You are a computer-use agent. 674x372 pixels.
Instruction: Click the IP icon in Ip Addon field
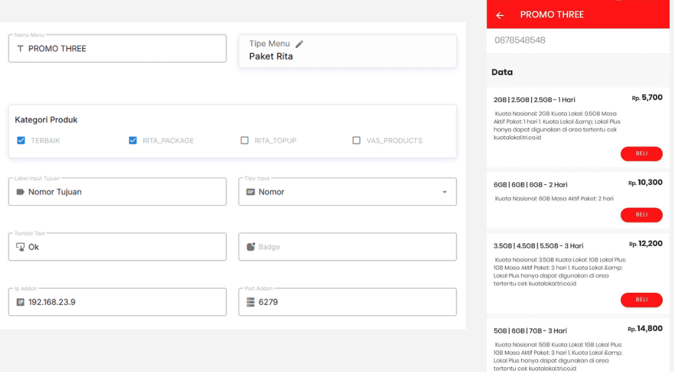pyautogui.click(x=20, y=302)
